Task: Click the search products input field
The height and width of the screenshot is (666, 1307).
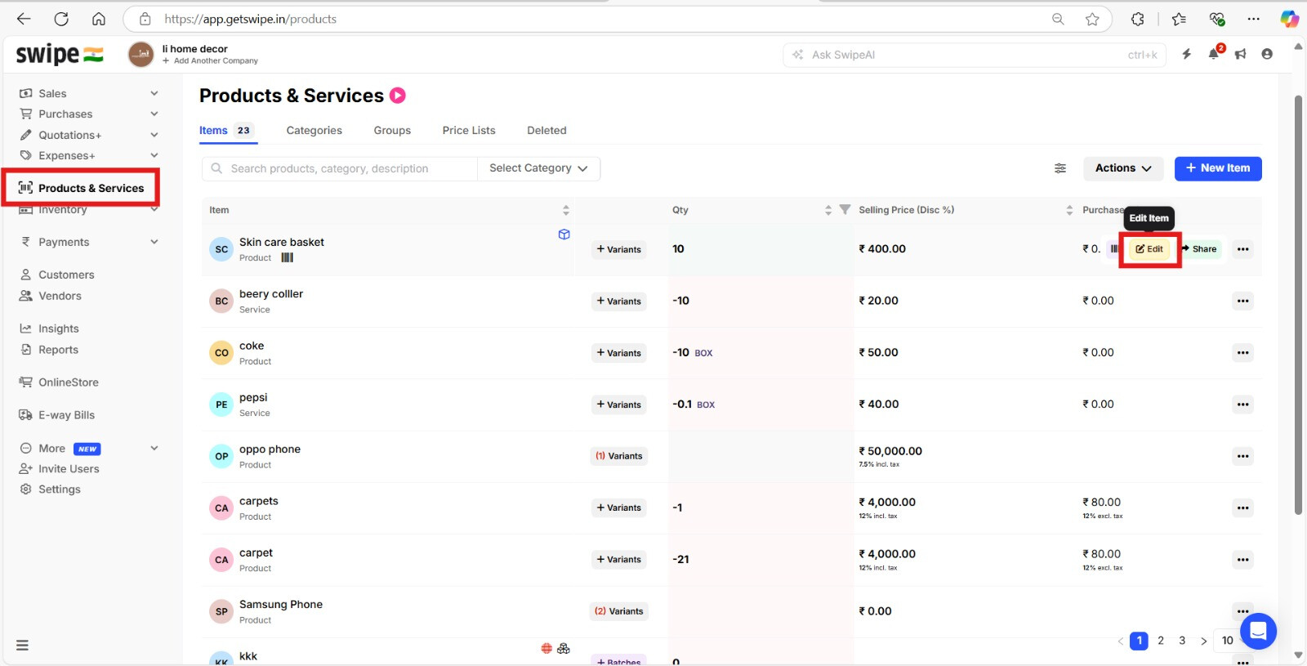Action: [x=340, y=168]
